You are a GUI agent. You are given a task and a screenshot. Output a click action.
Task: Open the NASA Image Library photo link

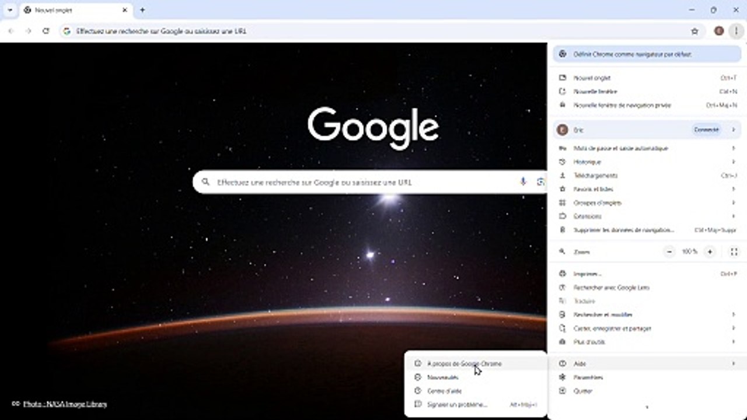(65, 404)
